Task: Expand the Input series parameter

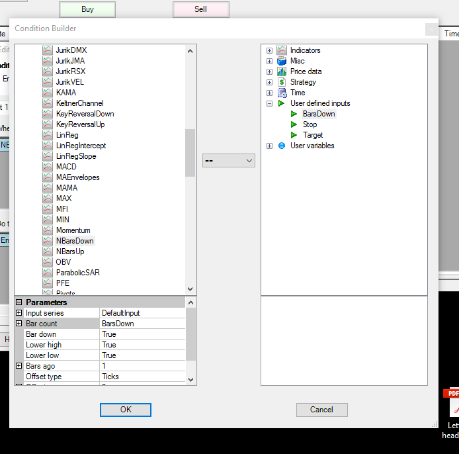Action: (x=19, y=313)
